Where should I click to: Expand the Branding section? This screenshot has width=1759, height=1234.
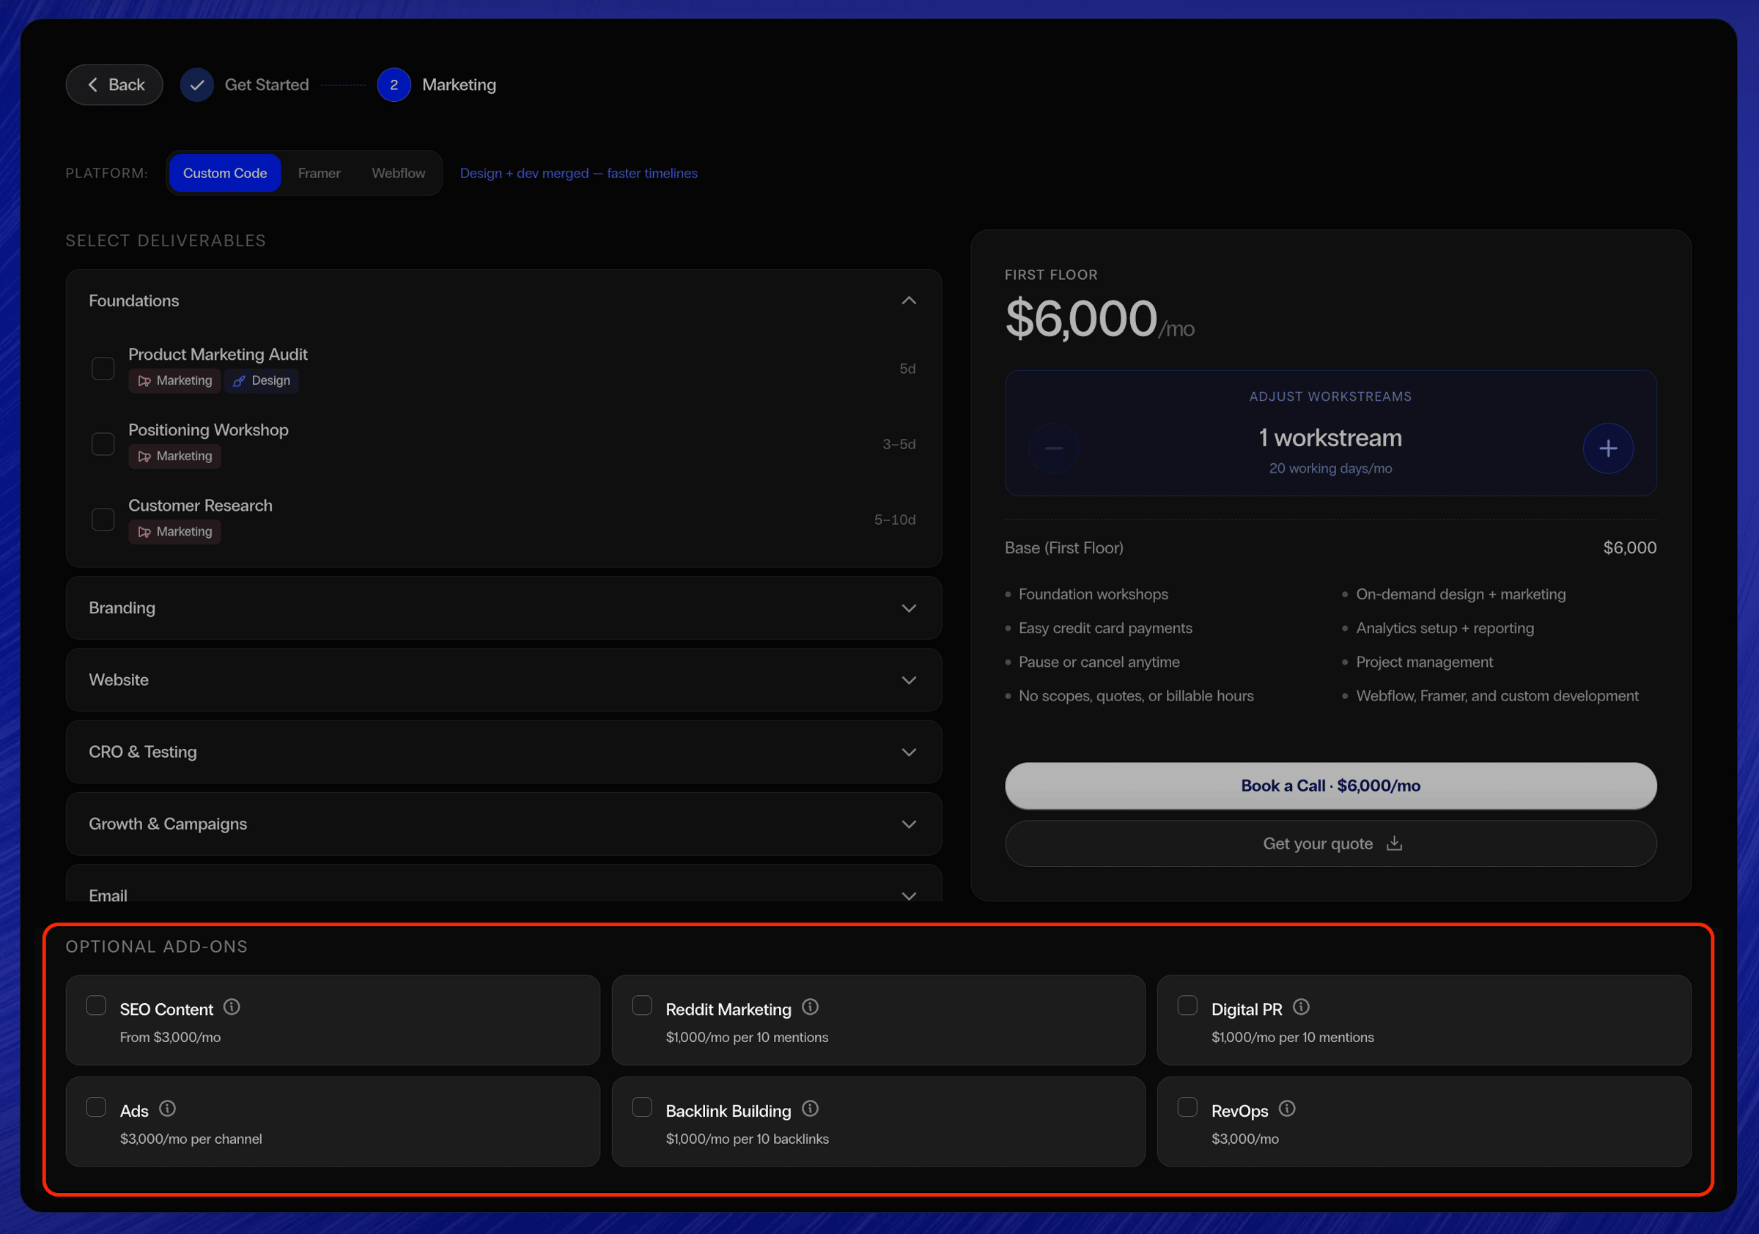tap(909, 608)
